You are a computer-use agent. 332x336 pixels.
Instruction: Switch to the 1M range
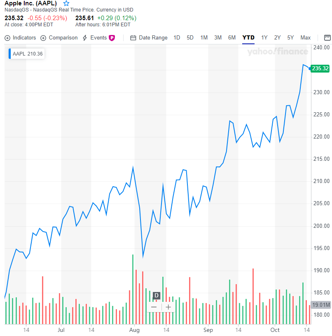click(x=204, y=38)
